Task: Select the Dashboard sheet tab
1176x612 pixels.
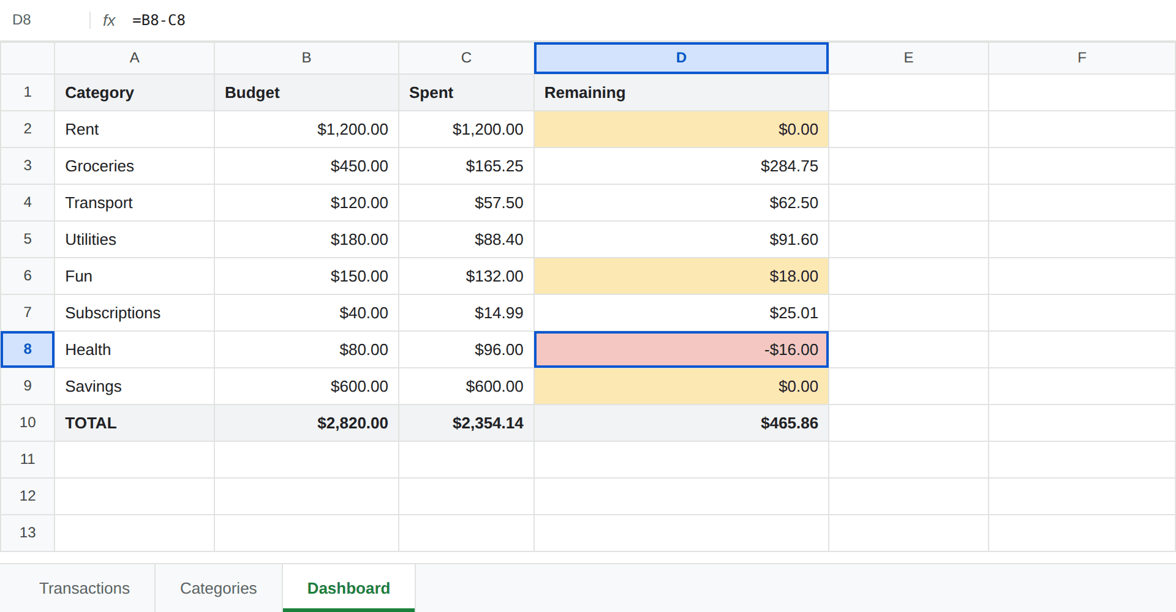Action: 349,588
